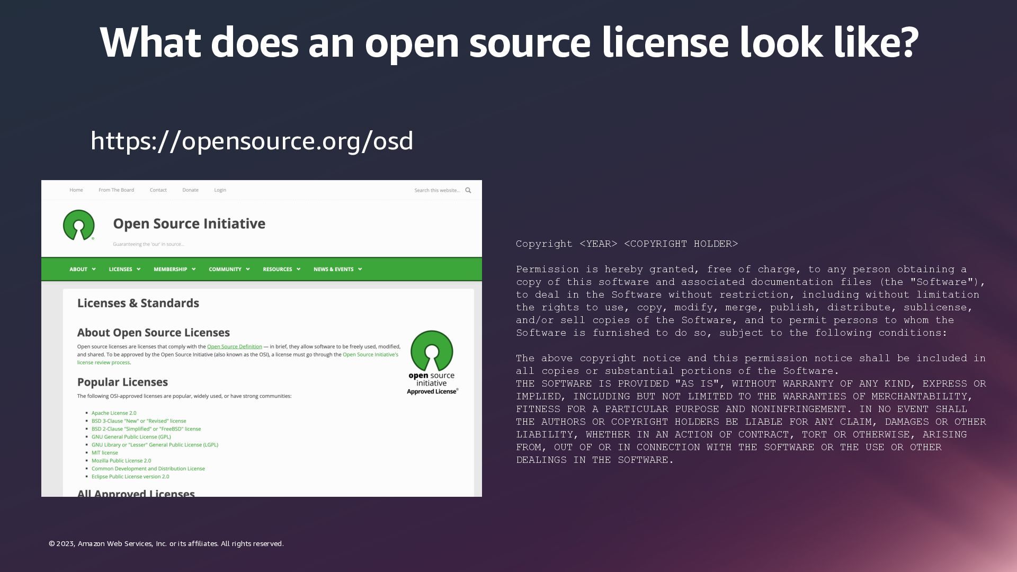This screenshot has width=1017, height=572.
Task: Open the Apache License 2.0 link
Action: pos(114,413)
